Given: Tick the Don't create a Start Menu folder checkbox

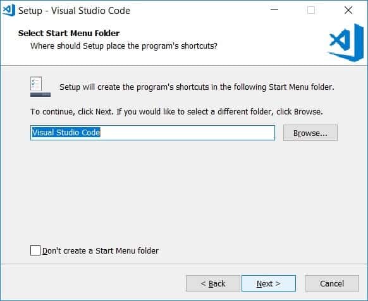Looking at the screenshot, I should pos(35,250).
